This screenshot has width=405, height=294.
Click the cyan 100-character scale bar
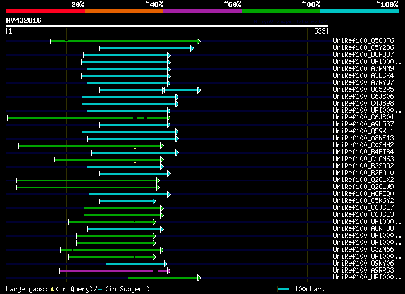tap(283, 290)
